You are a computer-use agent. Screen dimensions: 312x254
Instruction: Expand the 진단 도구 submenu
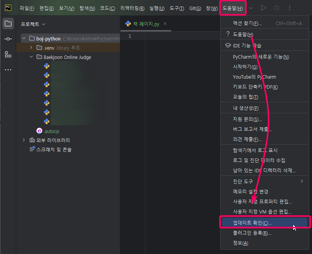click(x=265, y=182)
